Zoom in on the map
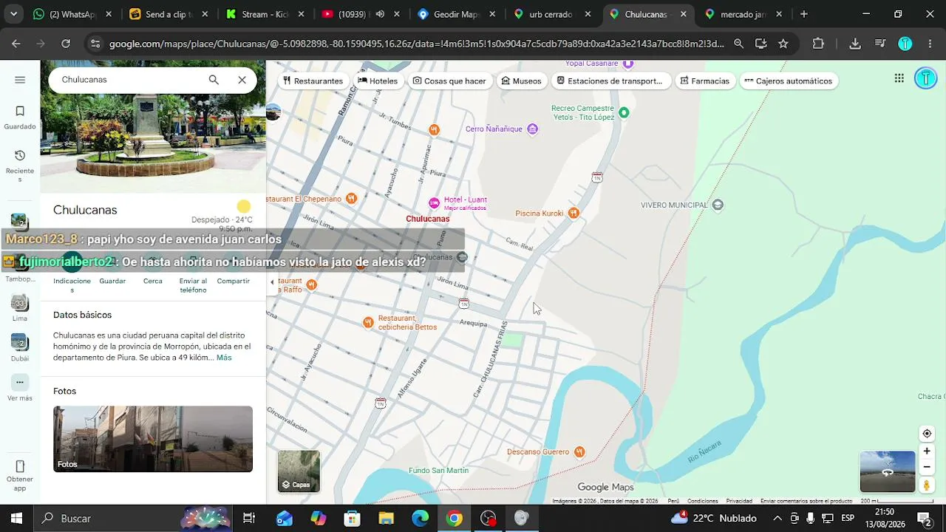946x532 pixels. [x=927, y=451]
